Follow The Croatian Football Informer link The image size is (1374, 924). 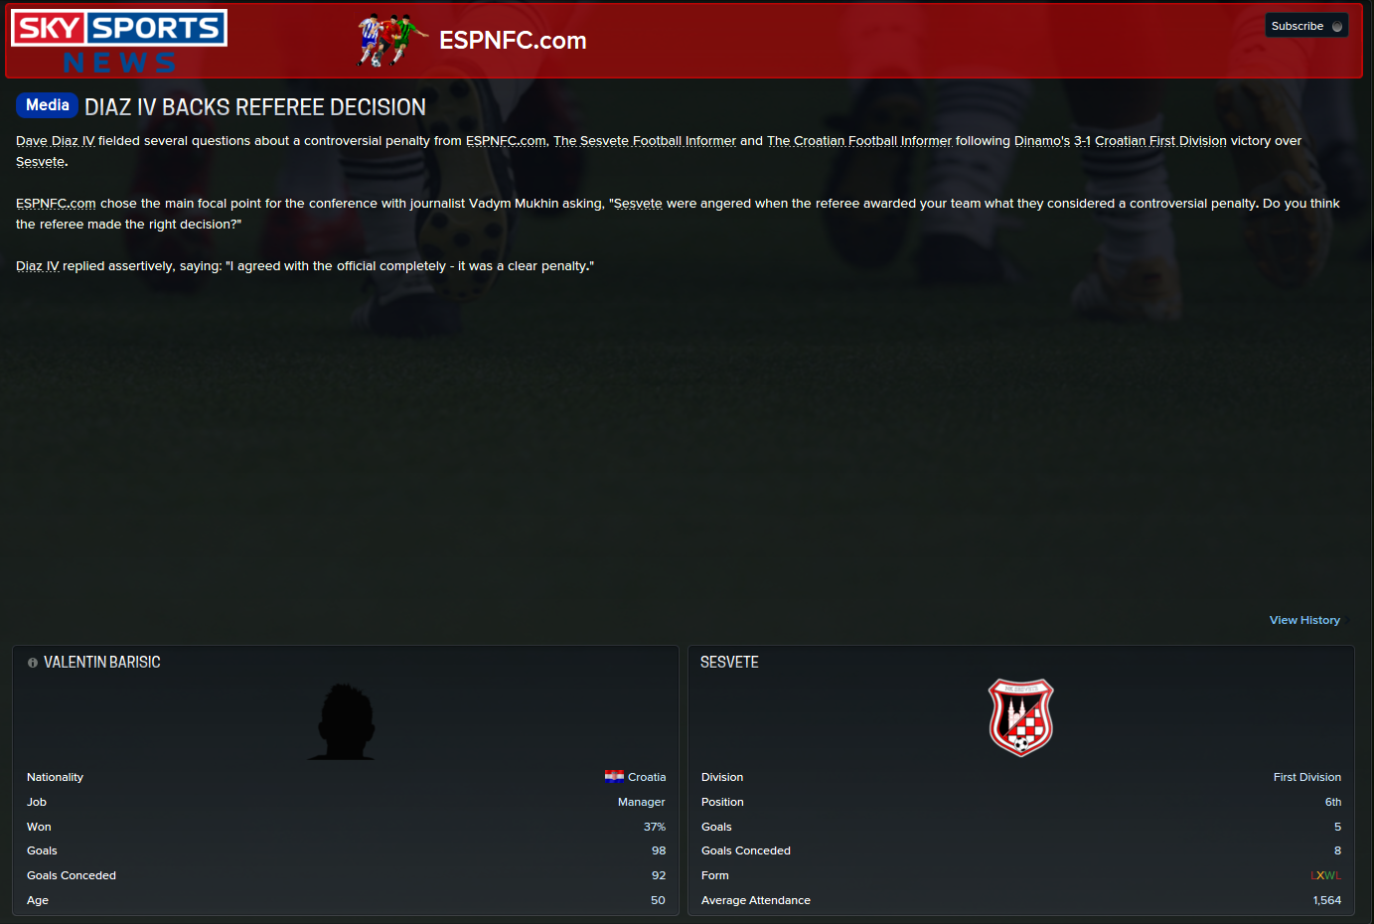[x=859, y=141]
